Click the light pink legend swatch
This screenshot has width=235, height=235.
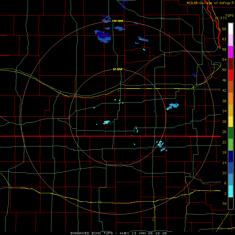point(231,40)
